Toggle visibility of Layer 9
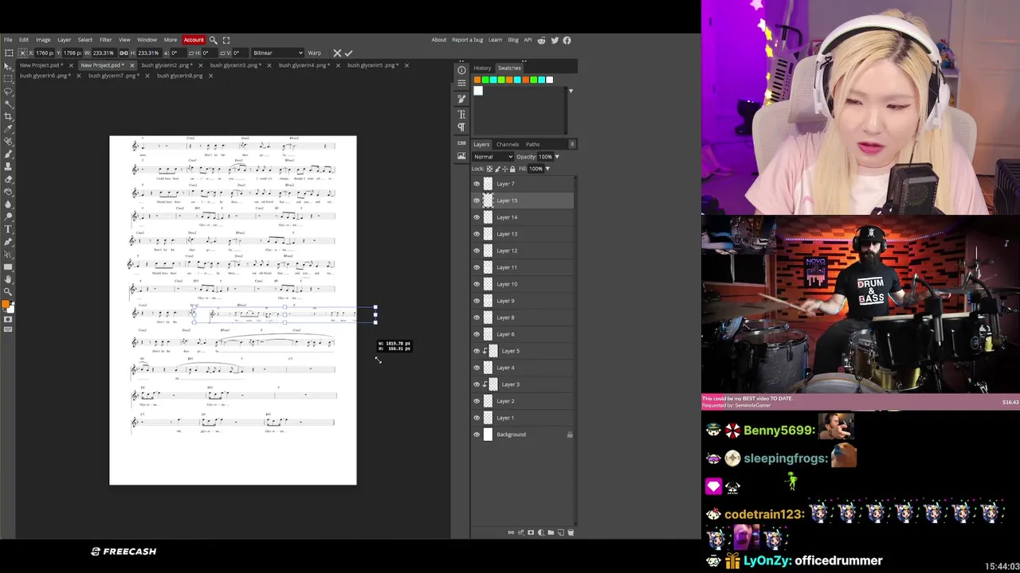This screenshot has height=573, width=1020. [x=477, y=301]
